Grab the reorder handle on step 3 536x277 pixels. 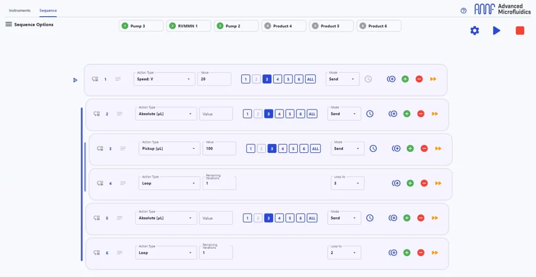[122, 148]
